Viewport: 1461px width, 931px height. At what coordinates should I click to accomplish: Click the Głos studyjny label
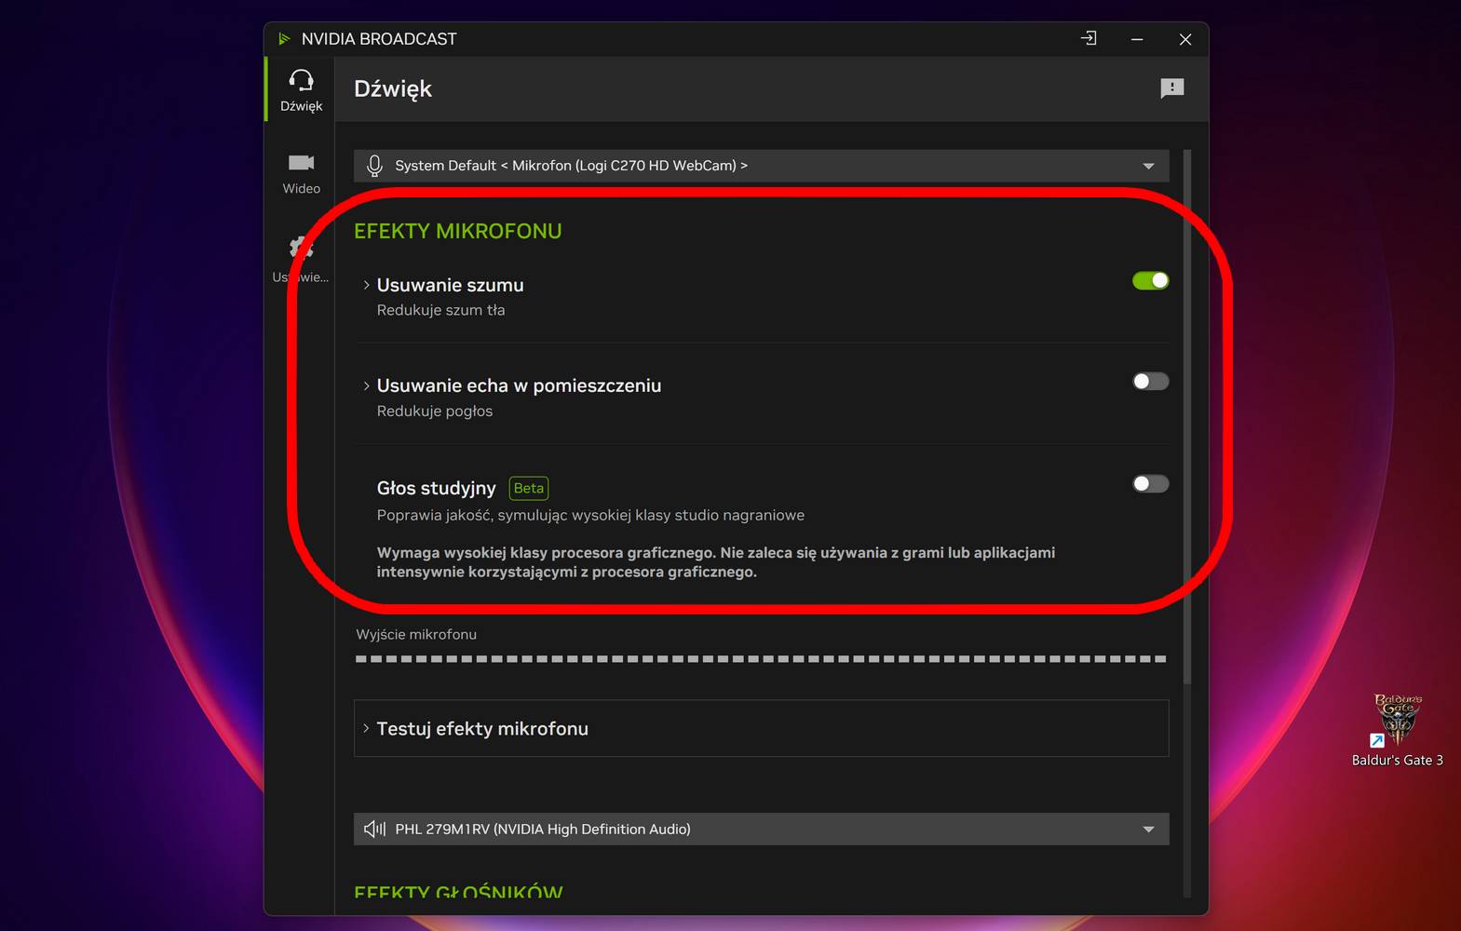pos(436,488)
